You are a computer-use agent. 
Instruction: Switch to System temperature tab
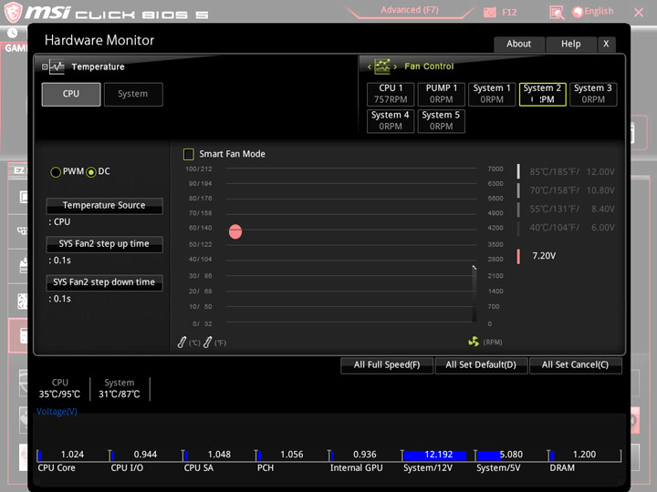[x=133, y=94]
